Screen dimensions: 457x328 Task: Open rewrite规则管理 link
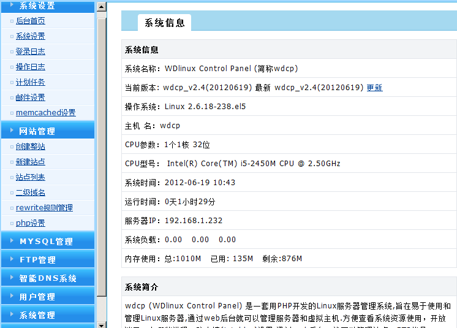44,208
